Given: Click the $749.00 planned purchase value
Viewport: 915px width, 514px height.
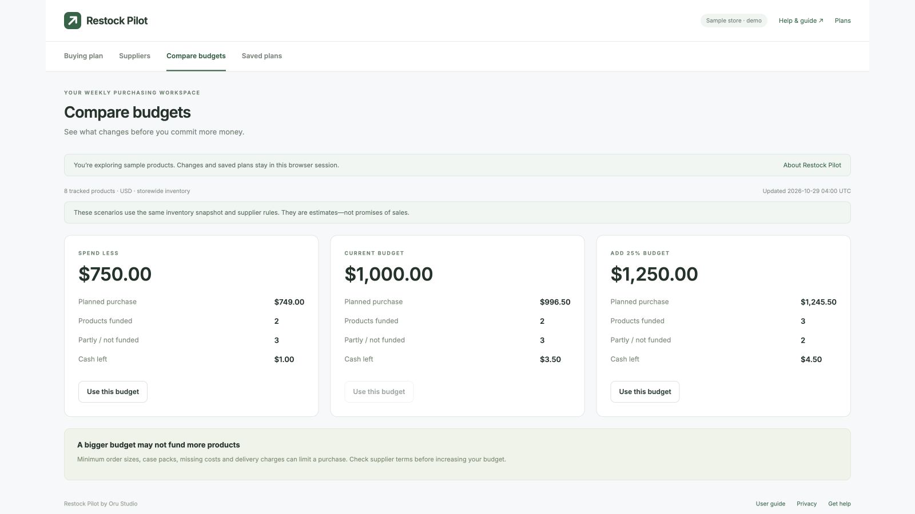Looking at the screenshot, I should coord(289,302).
